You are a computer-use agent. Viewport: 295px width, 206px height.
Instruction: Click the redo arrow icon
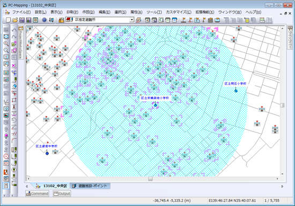tap(14, 36)
